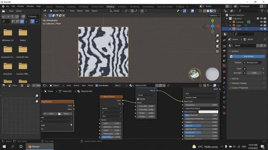
Task: Create new folder in file browser
Action: [x=23, y=17]
